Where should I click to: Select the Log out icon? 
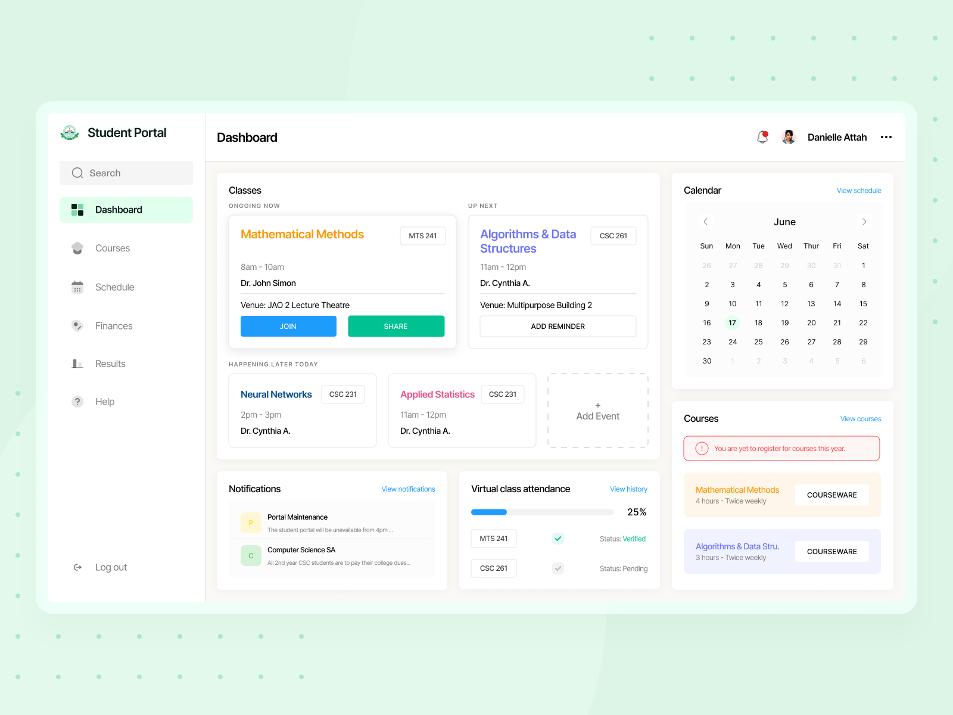coord(77,567)
